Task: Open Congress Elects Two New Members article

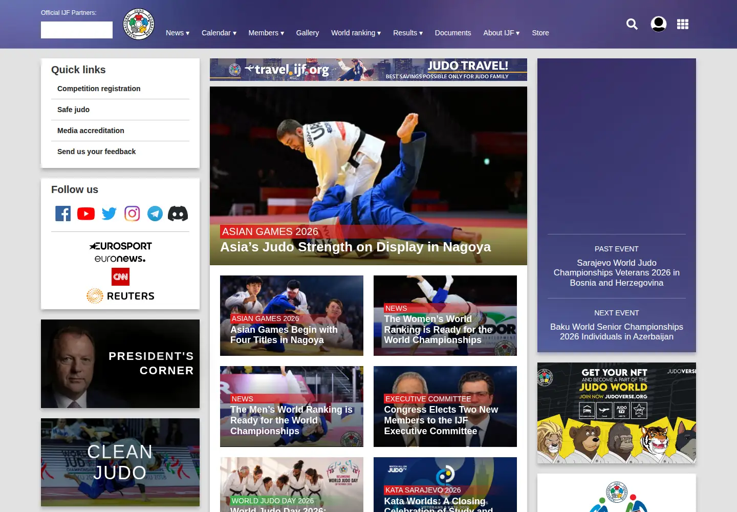Action: [x=445, y=407]
